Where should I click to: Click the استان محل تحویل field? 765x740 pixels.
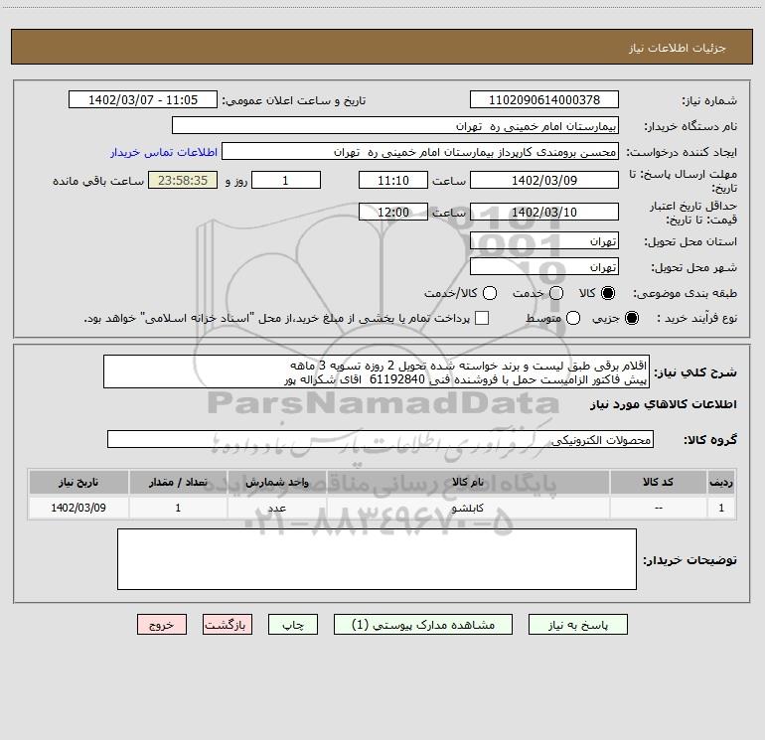click(544, 240)
